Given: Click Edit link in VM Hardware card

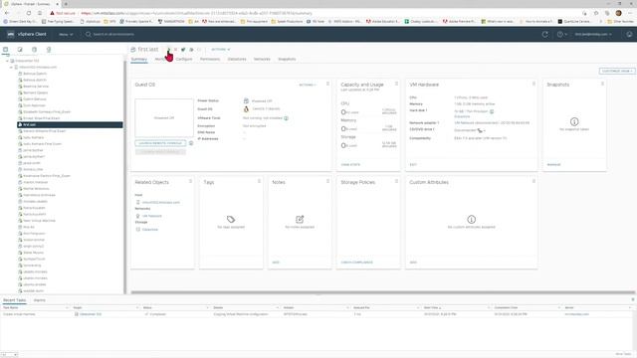Looking at the screenshot, I should pos(413,165).
